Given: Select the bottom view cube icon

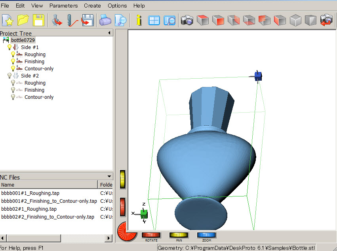Looking at the screenshot, I should pyautogui.click(x=249, y=20).
